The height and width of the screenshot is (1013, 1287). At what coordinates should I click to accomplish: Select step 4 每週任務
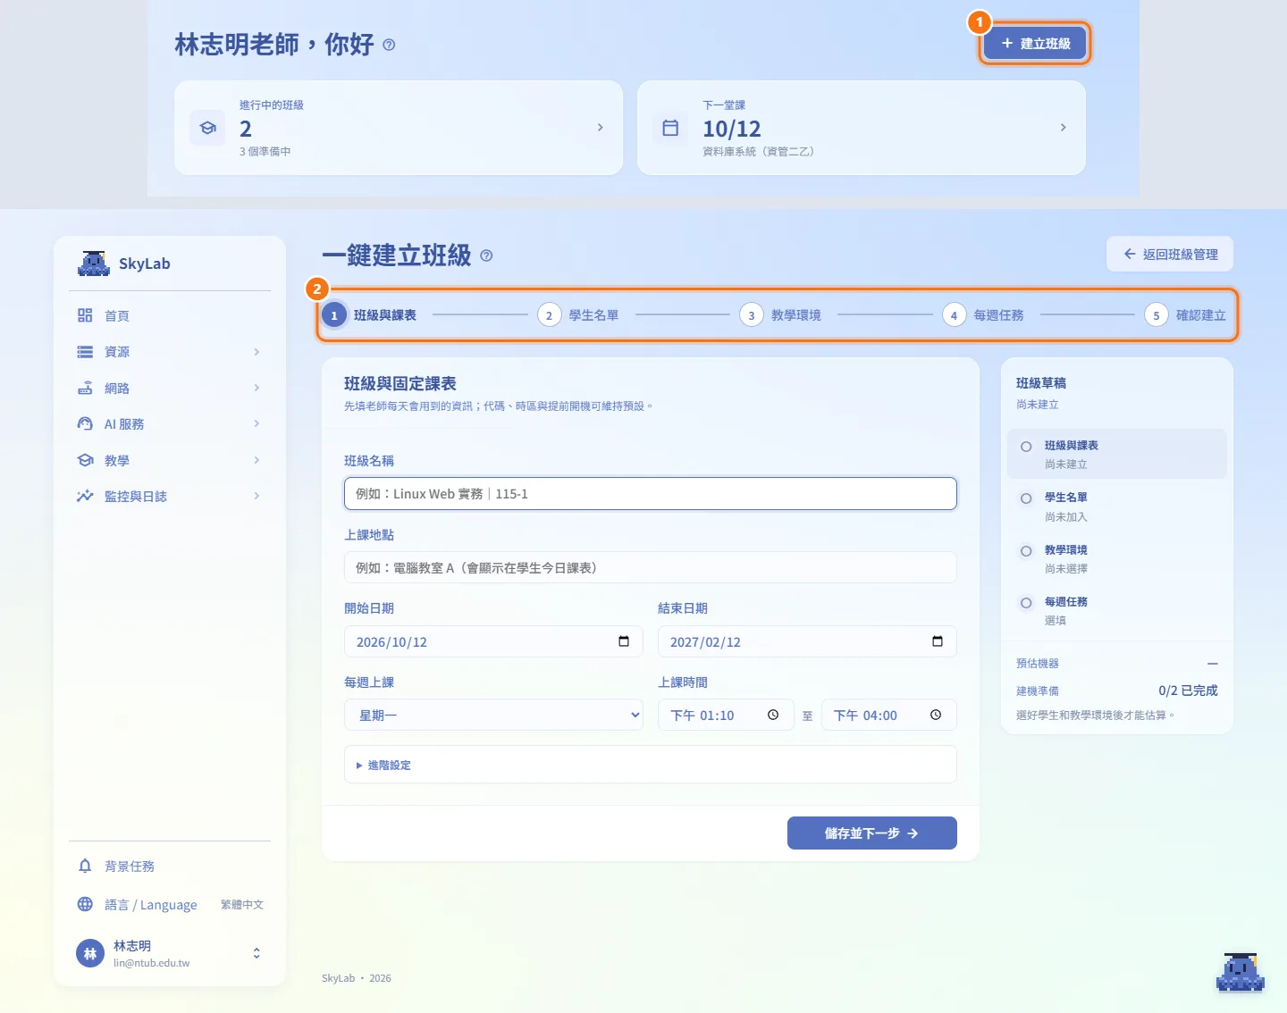tap(983, 315)
